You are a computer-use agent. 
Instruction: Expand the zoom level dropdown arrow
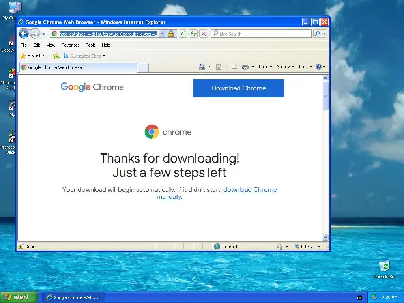pos(319,247)
